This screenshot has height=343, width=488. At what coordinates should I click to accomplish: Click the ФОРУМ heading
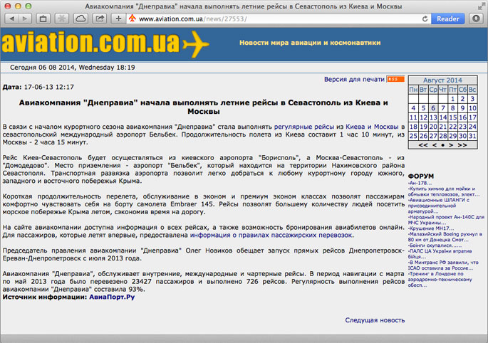pyautogui.click(x=421, y=176)
